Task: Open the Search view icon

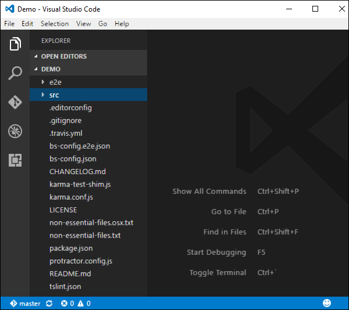Action: [x=15, y=73]
